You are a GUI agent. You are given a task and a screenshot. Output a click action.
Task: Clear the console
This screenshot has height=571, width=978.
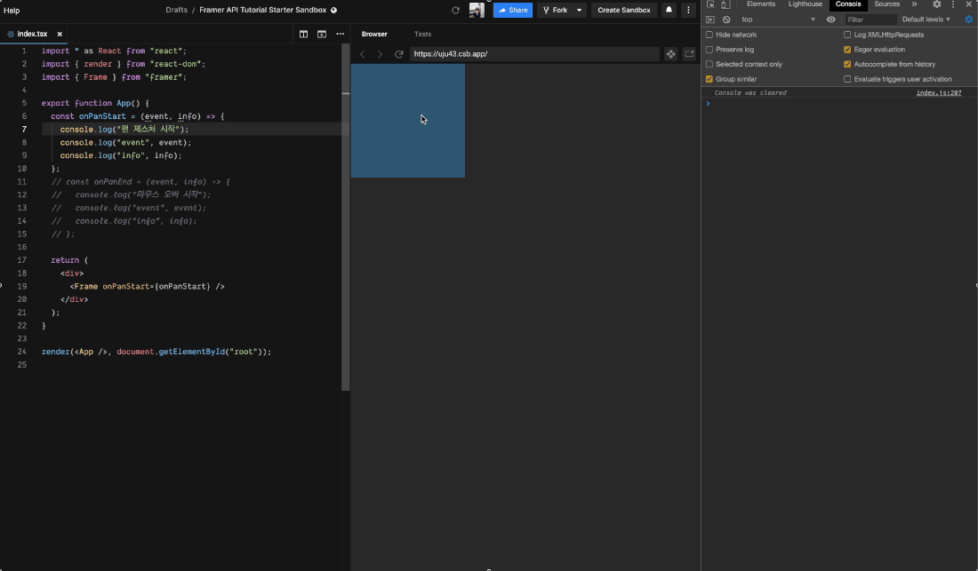[726, 20]
